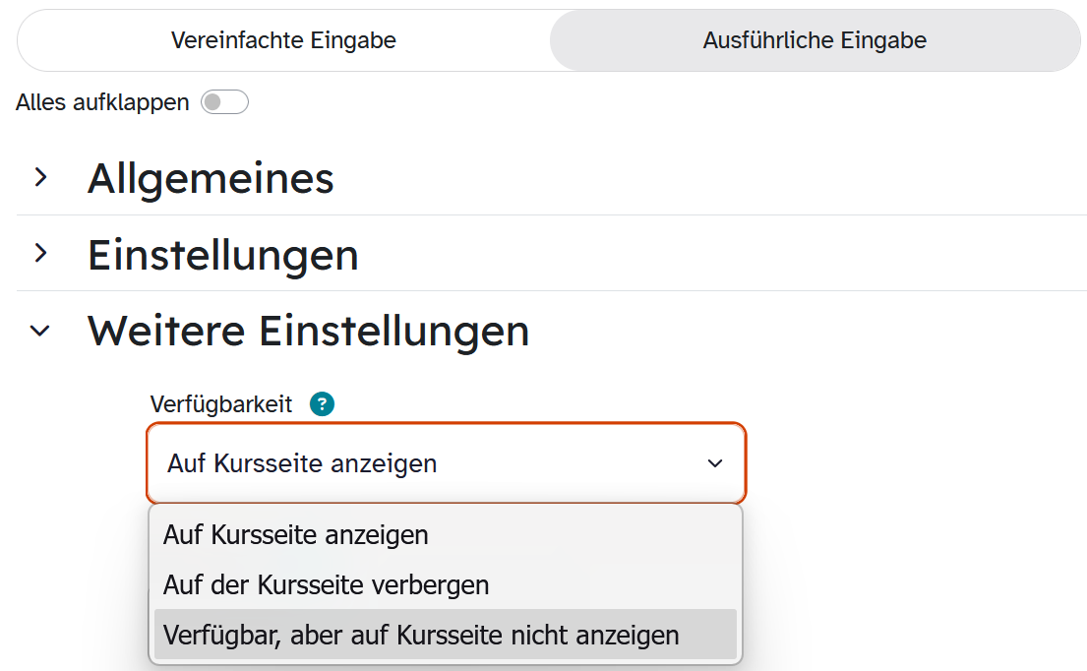Click the Alles aufklappen label text

(x=102, y=102)
